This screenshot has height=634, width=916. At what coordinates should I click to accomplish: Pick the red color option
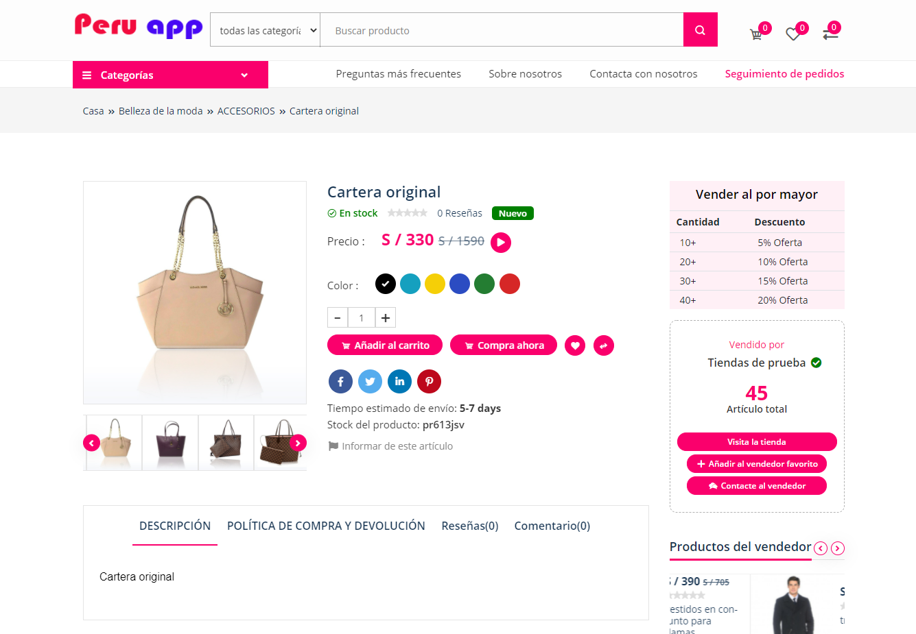(x=510, y=284)
